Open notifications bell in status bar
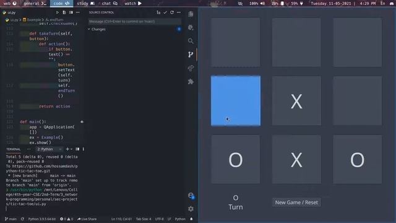Image resolution: width=396 pixels, height=223 pixels. point(191,219)
